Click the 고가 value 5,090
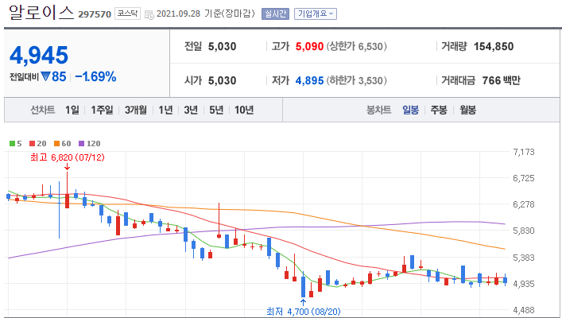This screenshot has width=562, height=318. [310, 46]
